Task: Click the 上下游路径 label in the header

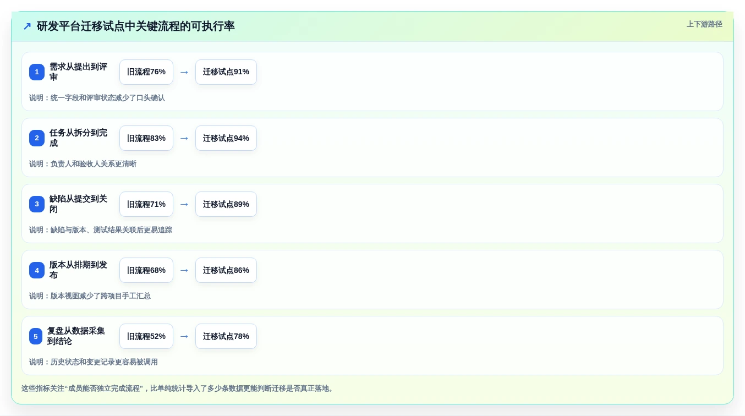Action: 704,24
